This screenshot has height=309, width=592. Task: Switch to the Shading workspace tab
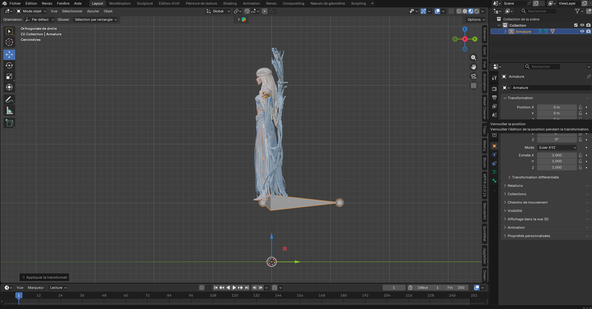coord(230,3)
